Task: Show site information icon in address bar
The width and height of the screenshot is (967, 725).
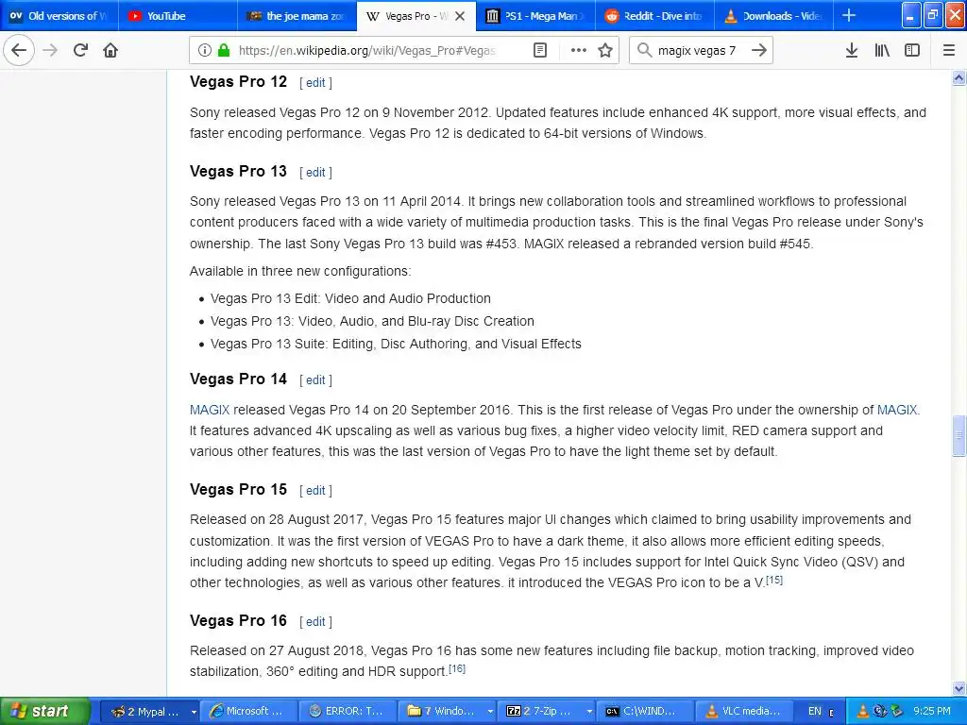Action: 205,50
